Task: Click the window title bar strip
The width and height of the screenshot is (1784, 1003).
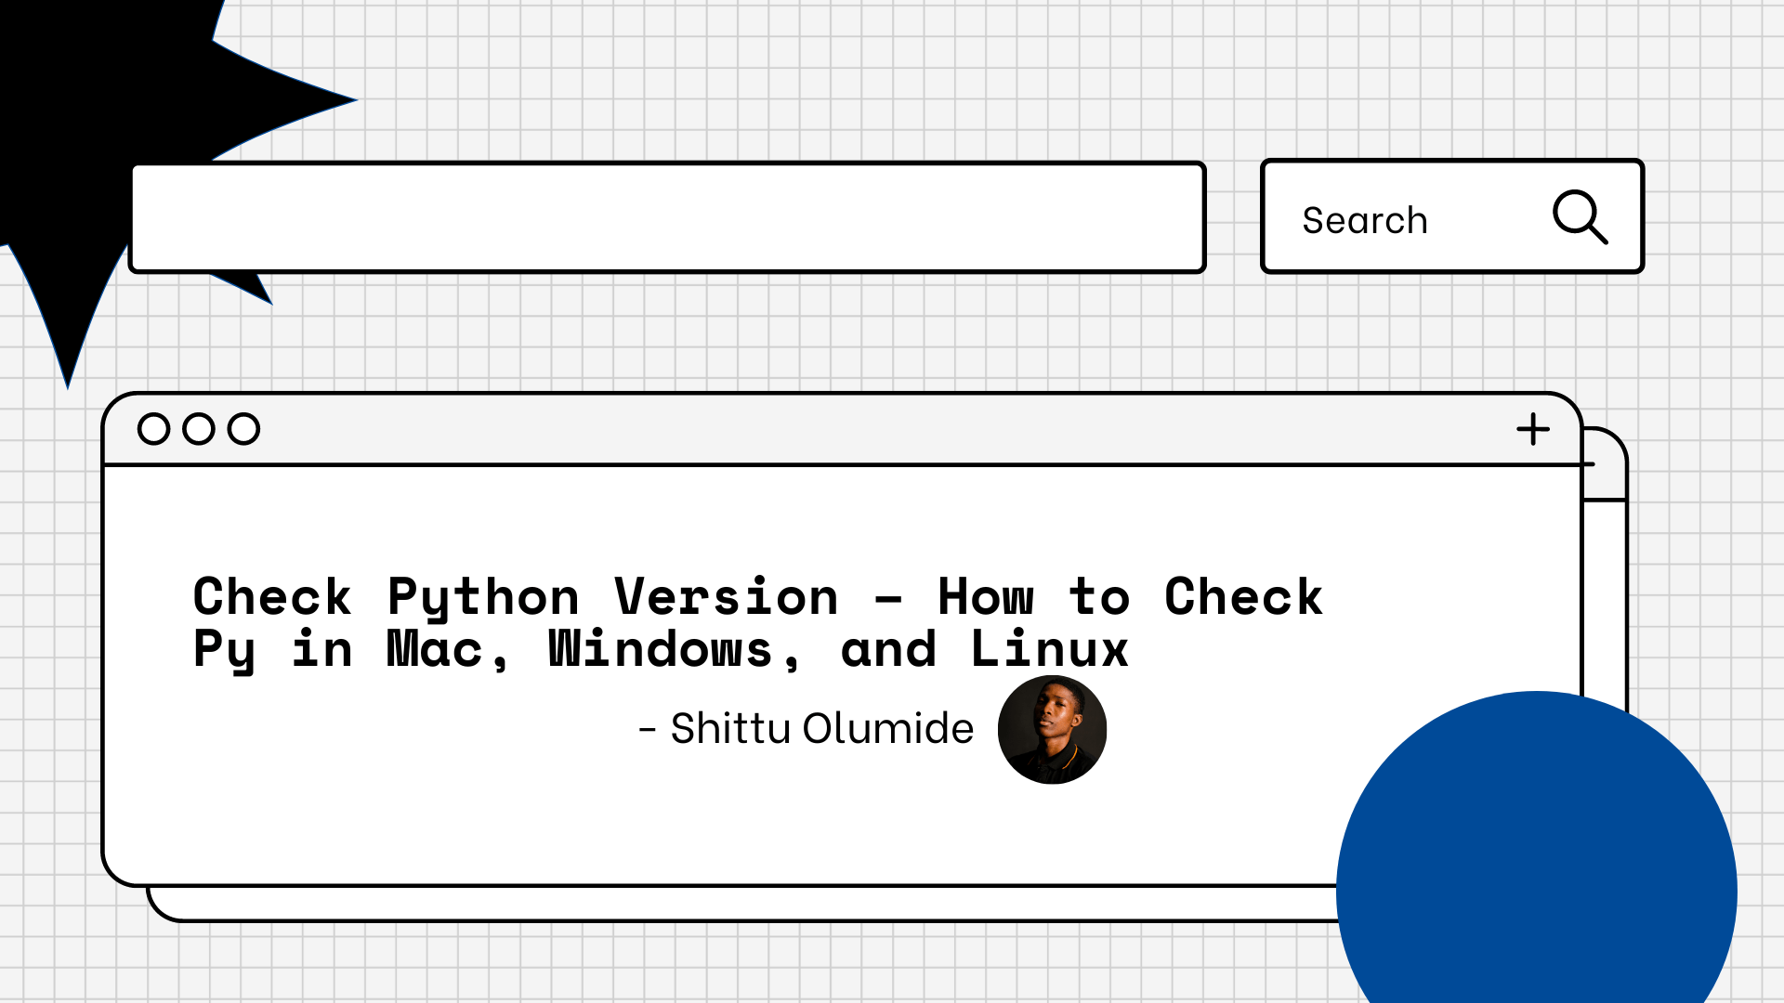Action: click(x=836, y=429)
